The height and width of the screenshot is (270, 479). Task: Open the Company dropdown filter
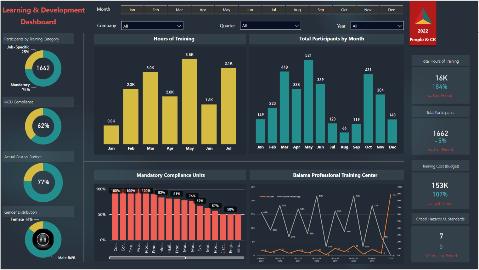pyautogui.click(x=152, y=26)
